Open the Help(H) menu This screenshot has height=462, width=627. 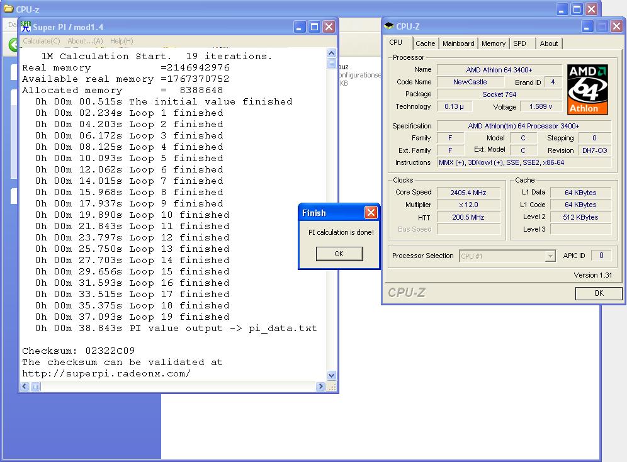pos(121,41)
